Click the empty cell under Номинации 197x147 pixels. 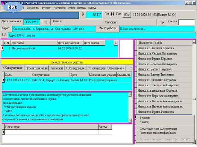coord(51,132)
